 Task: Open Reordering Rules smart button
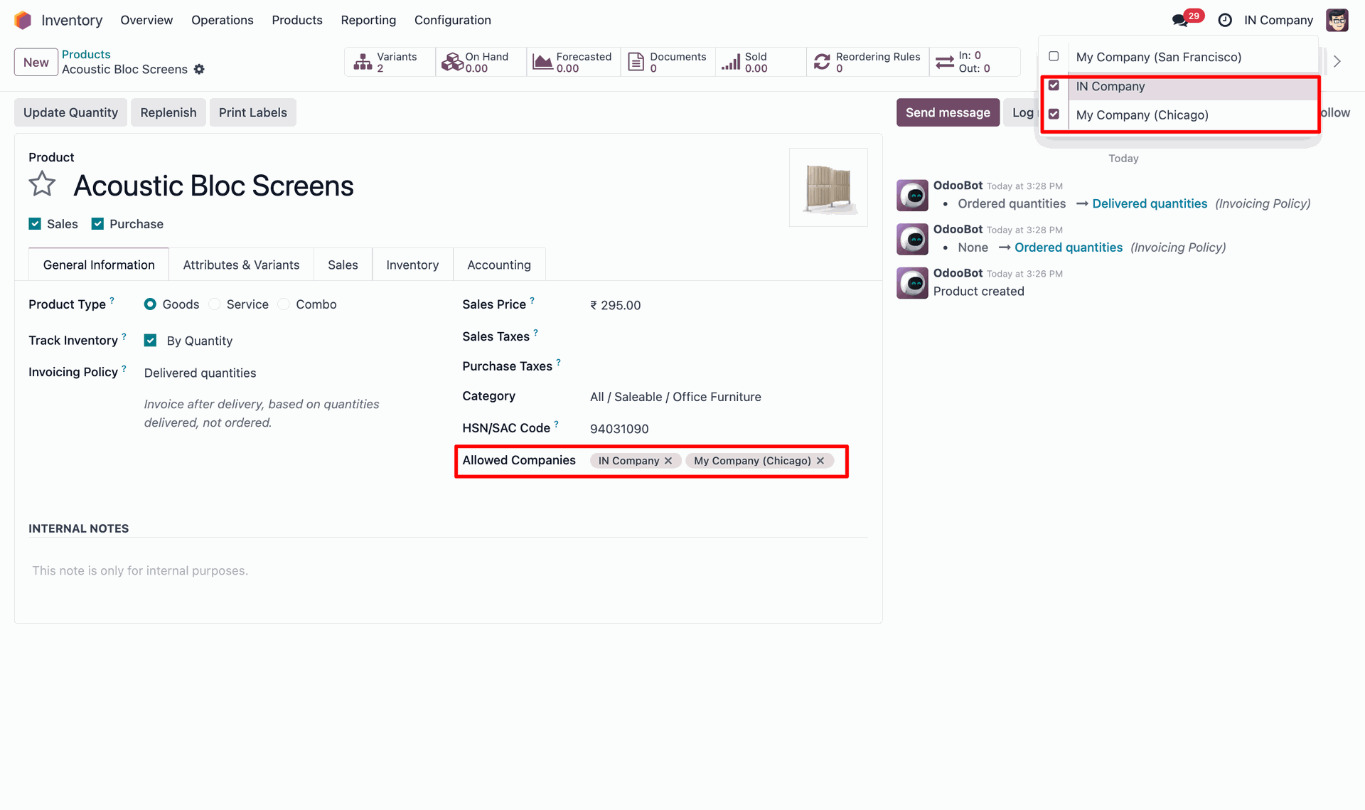[x=867, y=62]
